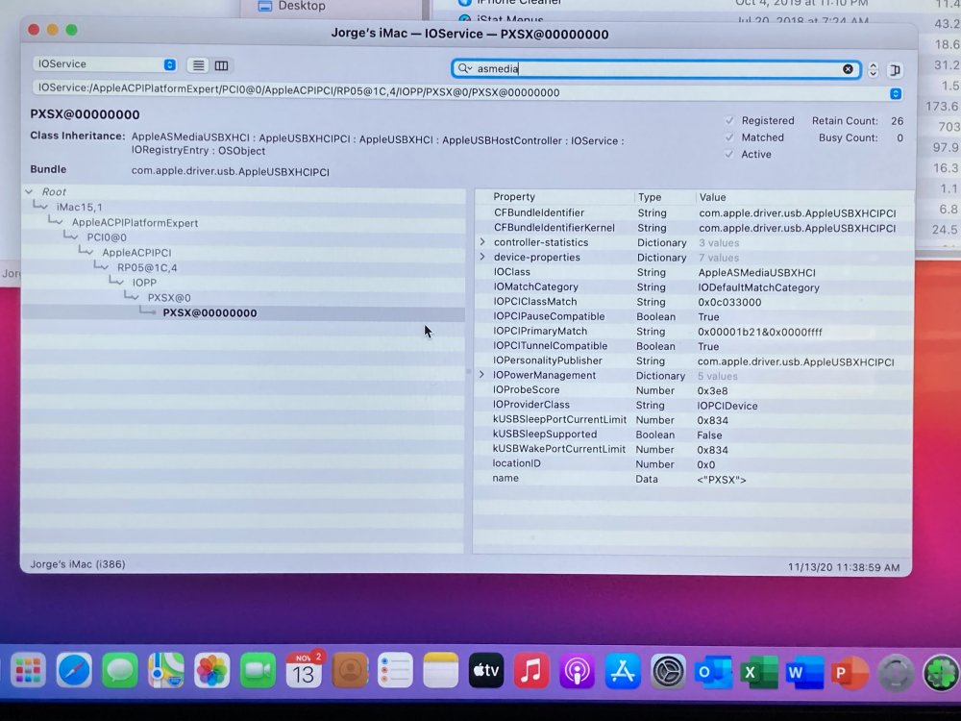Image resolution: width=961 pixels, height=721 pixels.
Task: Select the CFBundleIdentifier property row
Action: (x=693, y=212)
